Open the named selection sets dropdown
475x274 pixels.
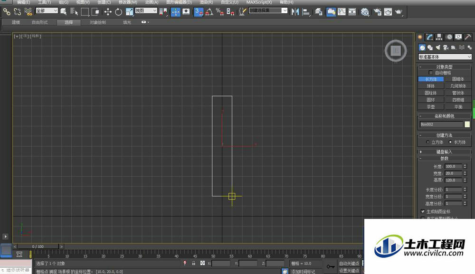click(x=268, y=10)
